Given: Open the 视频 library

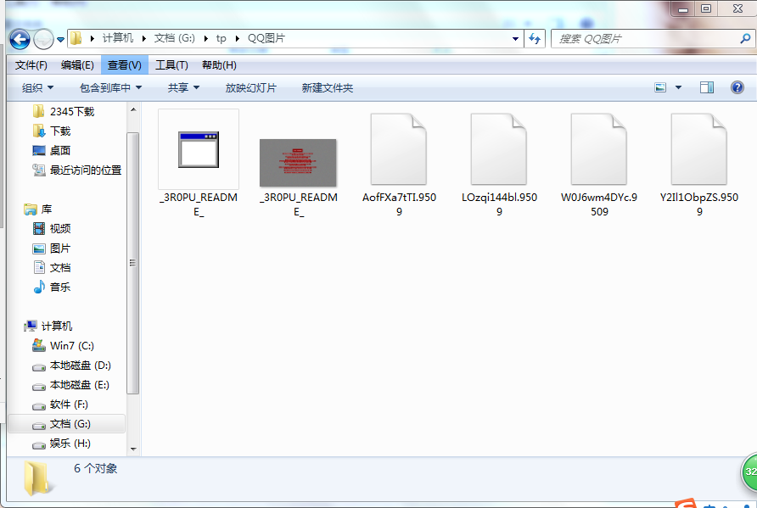Looking at the screenshot, I should point(52,228).
